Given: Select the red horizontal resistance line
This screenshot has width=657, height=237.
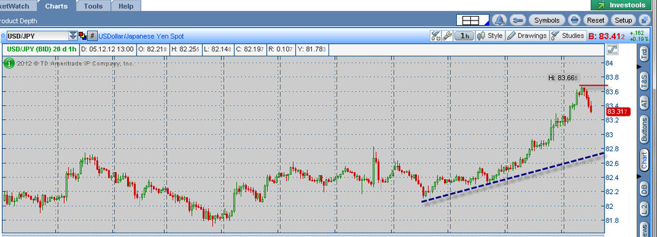Looking at the screenshot, I should (x=593, y=85).
